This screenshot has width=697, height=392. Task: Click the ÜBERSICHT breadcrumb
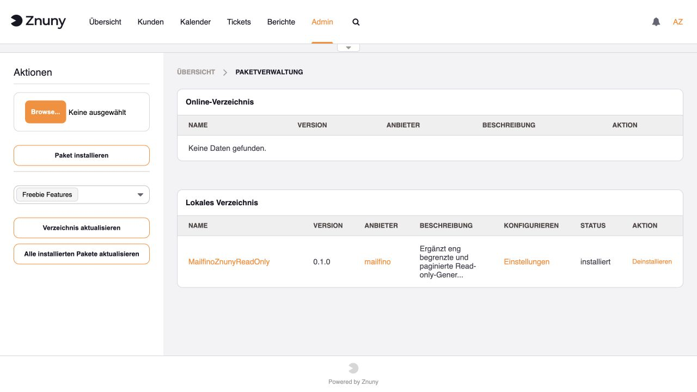click(196, 72)
